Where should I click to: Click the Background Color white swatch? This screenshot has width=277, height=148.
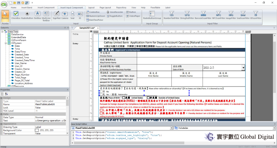pos(37,130)
